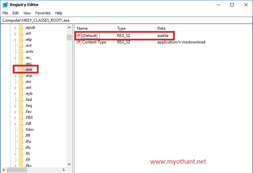
Task: Expand the .fav key
Action: [15, 112]
